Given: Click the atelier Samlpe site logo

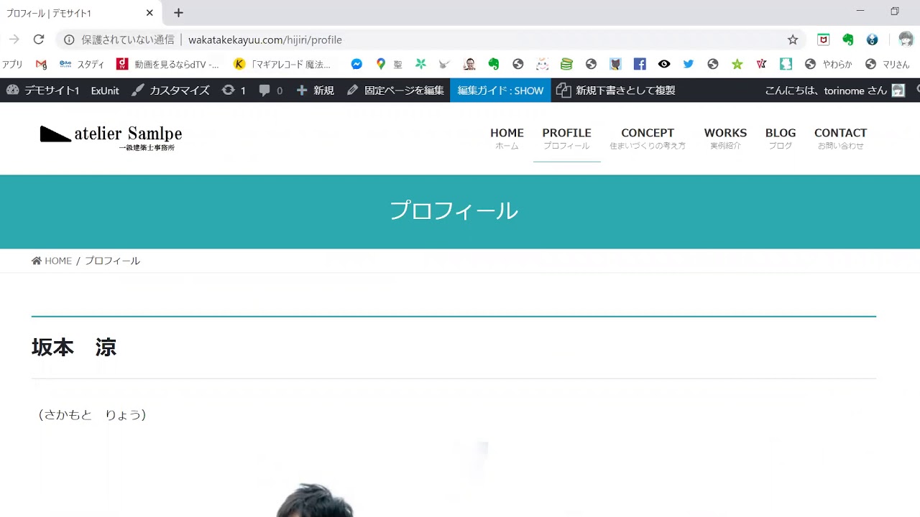Looking at the screenshot, I should point(111,136).
